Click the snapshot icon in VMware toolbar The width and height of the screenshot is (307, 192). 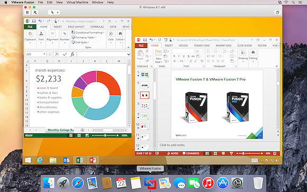click(35, 12)
